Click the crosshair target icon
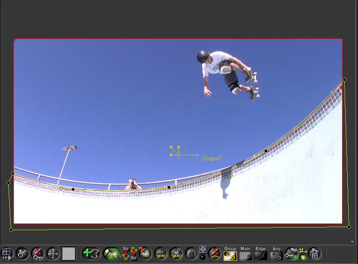 tap(203, 250)
